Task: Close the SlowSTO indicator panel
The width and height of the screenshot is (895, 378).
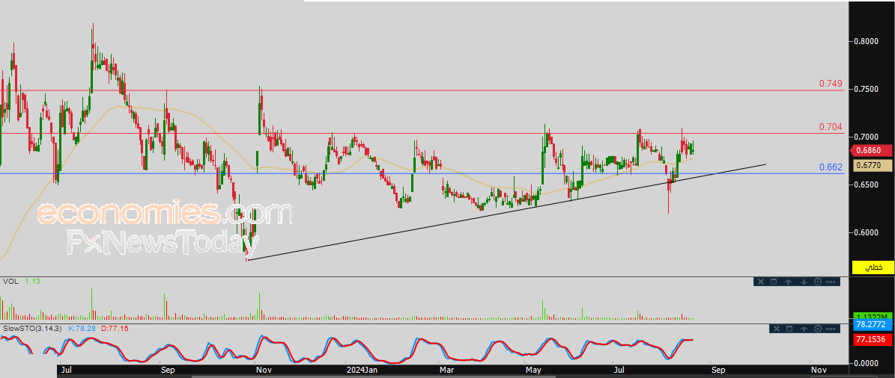Action: pos(775,329)
